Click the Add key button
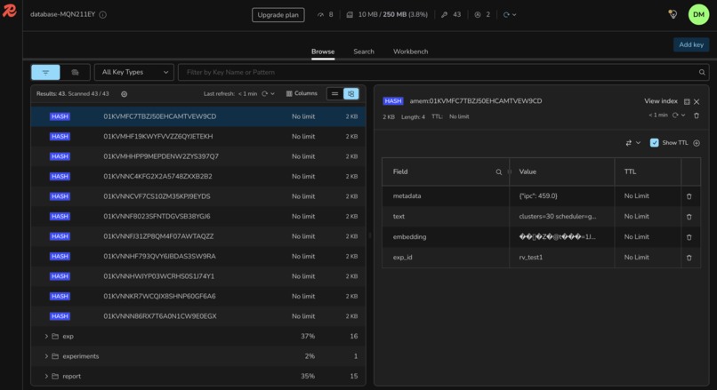Image resolution: width=717 pixels, height=390 pixels. click(691, 44)
